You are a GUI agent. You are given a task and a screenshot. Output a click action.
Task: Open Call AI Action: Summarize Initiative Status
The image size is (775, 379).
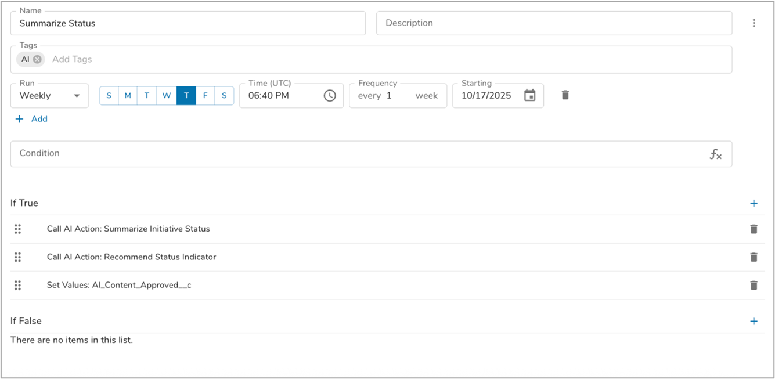pyautogui.click(x=128, y=229)
